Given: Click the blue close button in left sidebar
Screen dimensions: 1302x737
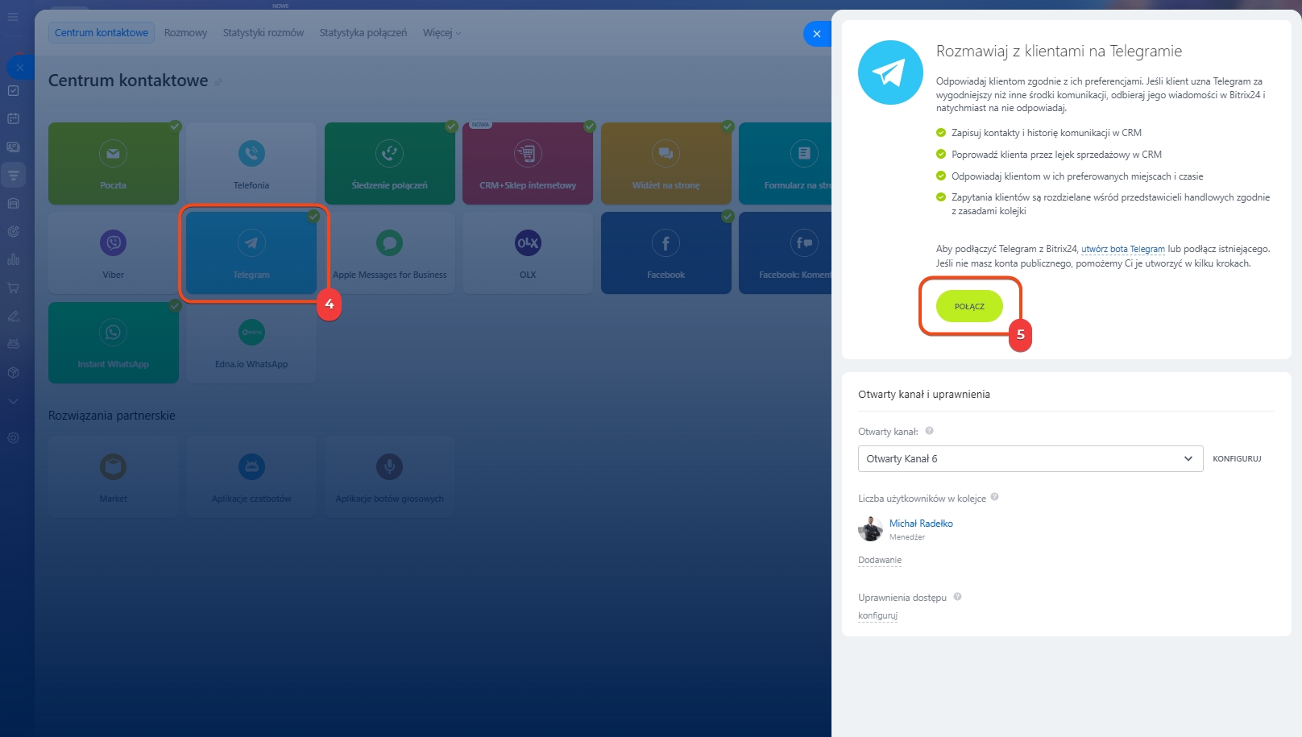Looking at the screenshot, I should [19, 67].
